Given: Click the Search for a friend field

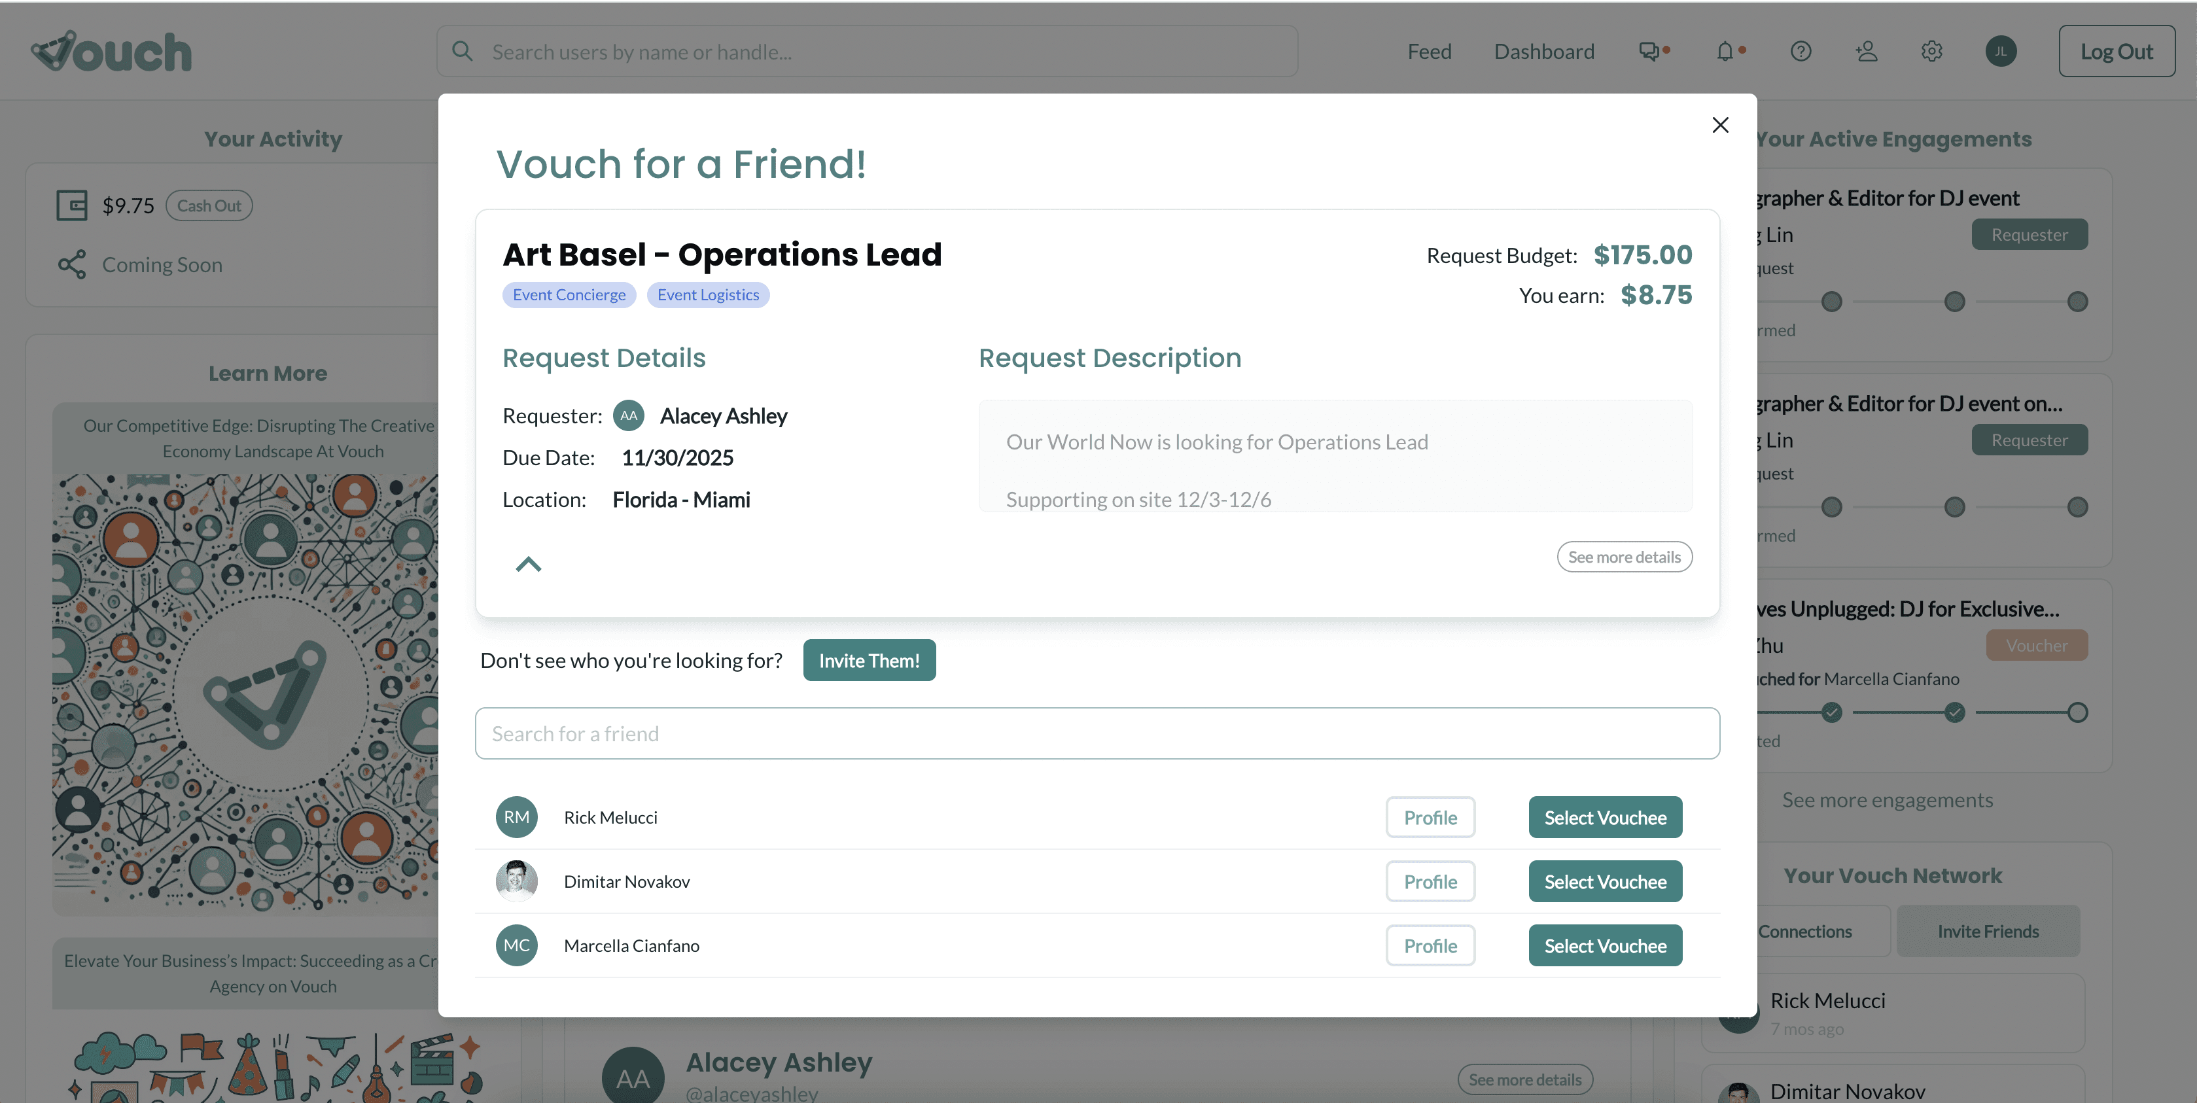Looking at the screenshot, I should [x=1097, y=733].
